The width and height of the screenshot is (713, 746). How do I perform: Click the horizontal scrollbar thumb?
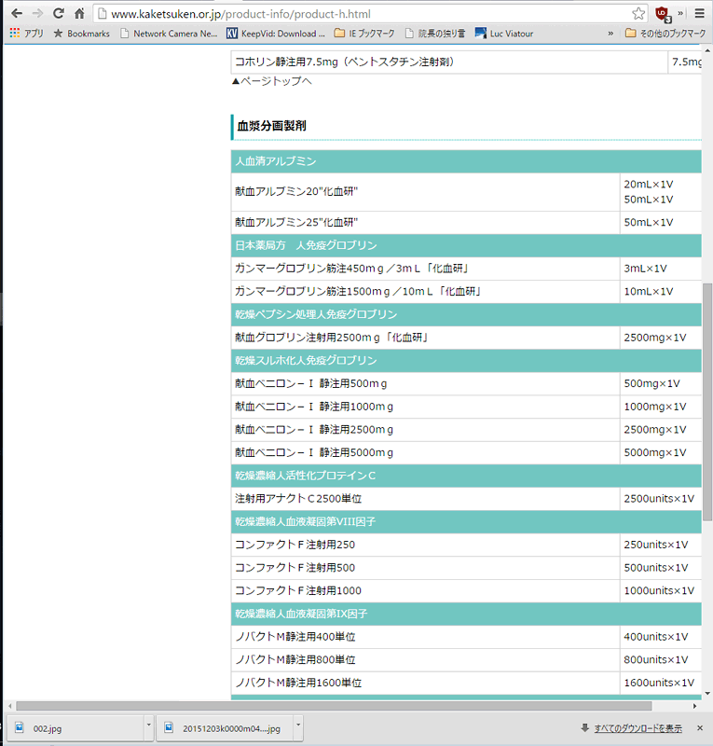tap(334, 706)
